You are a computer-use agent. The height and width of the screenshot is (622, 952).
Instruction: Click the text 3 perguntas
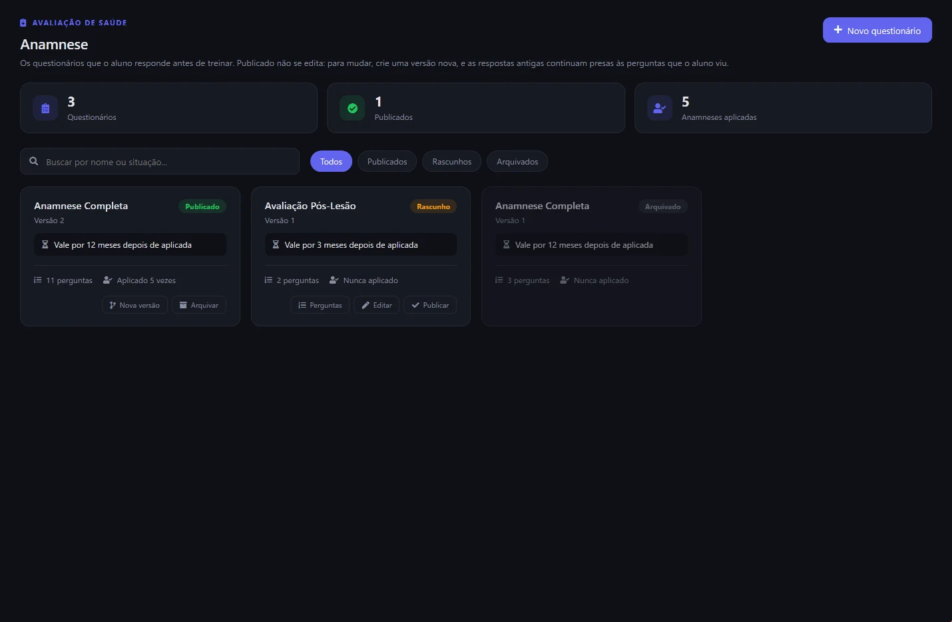[529, 280]
